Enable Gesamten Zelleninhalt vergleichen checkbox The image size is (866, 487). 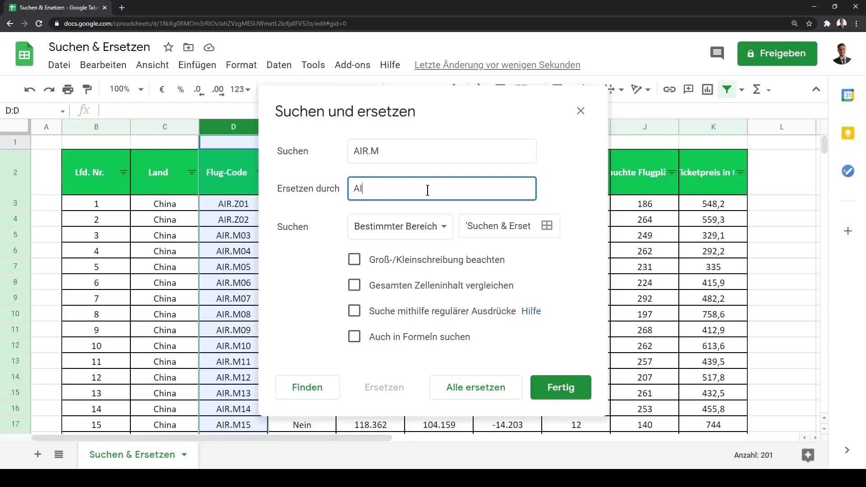coord(354,285)
